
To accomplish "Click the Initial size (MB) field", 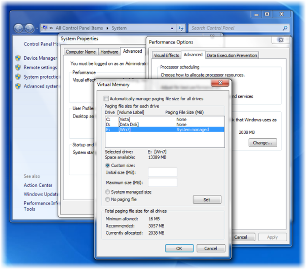I will coord(162,172).
